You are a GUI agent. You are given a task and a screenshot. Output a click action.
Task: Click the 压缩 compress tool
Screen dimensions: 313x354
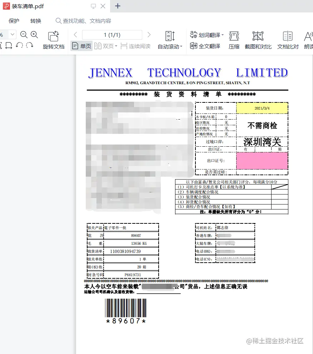234,40
